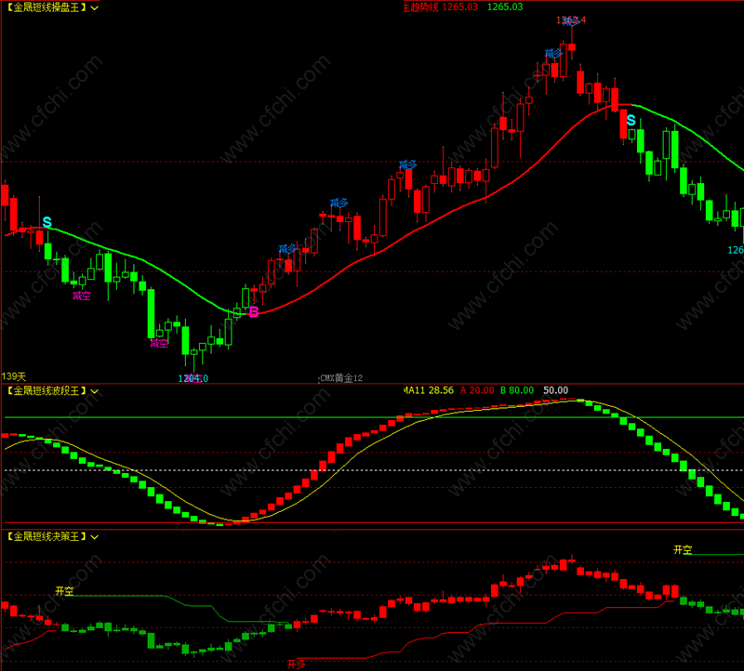Open the dropdown arrow beside 金晟短线操盘王
The width and height of the screenshot is (744, 671).
click(x=95, y=7)
